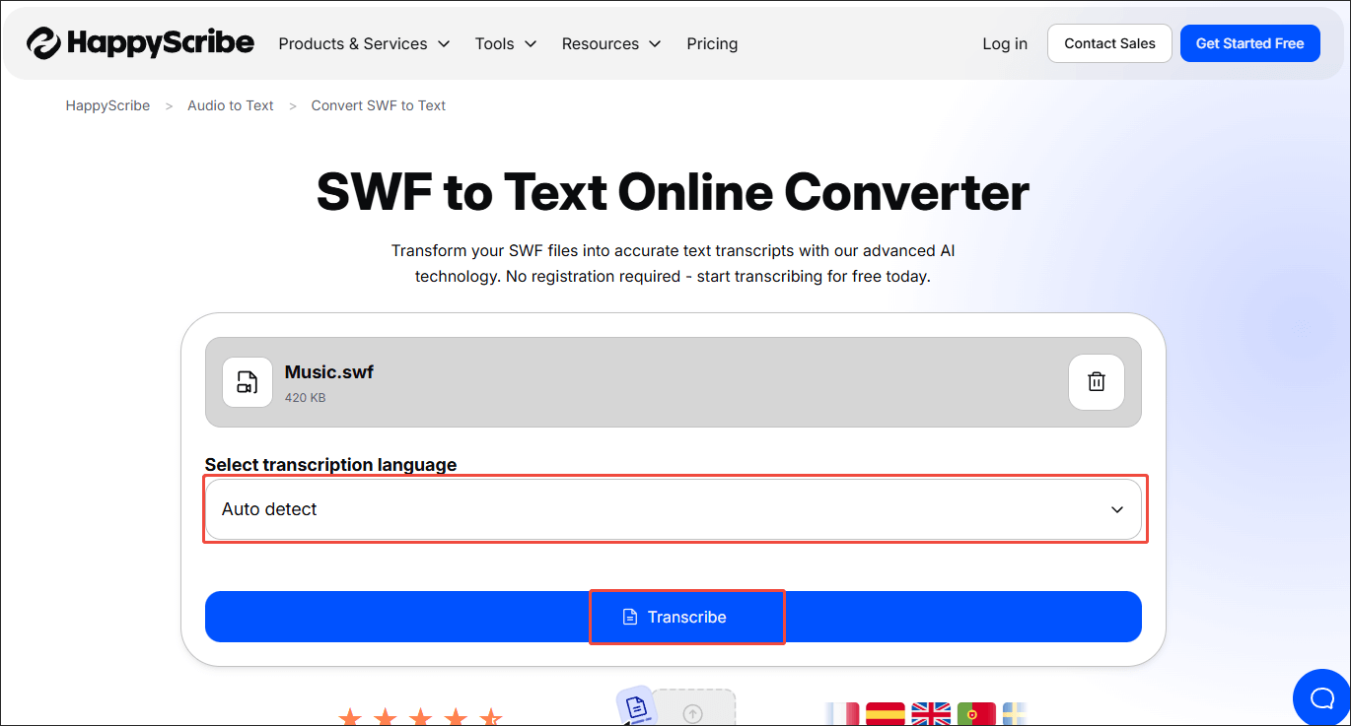This screenshot has height=726, width=1351.
Task: Click the fifth rating star
Action: (x=490, y=716)
